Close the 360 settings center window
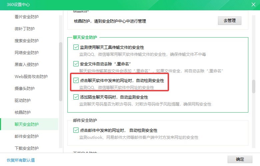260x166 pixels. coord(253,5)
